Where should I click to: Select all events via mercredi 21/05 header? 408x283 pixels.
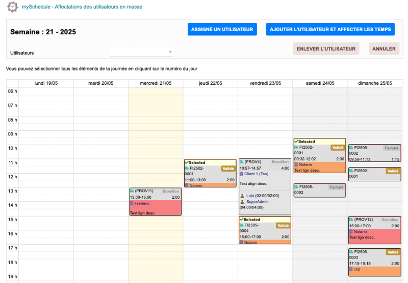pyautogui.click(x=156, y=83)
